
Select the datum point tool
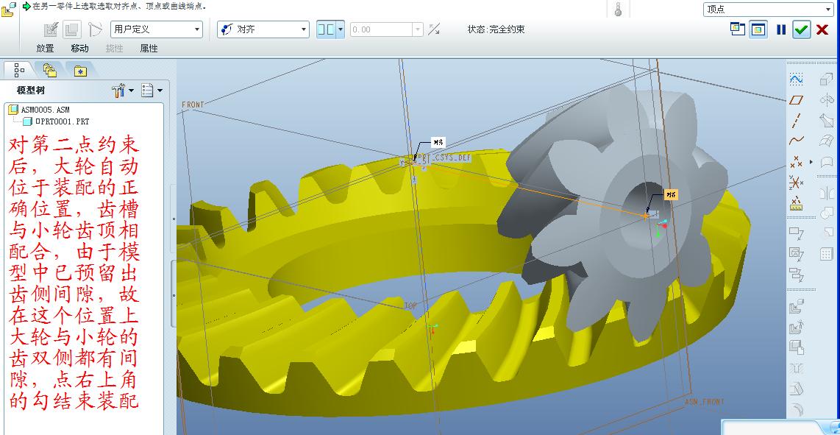[796, 161]
